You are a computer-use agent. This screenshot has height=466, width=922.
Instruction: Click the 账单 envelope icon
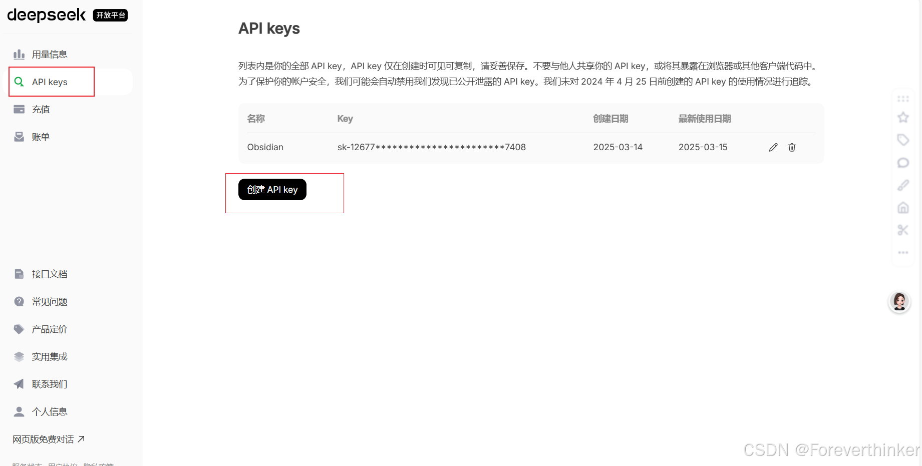pos(19,137)
